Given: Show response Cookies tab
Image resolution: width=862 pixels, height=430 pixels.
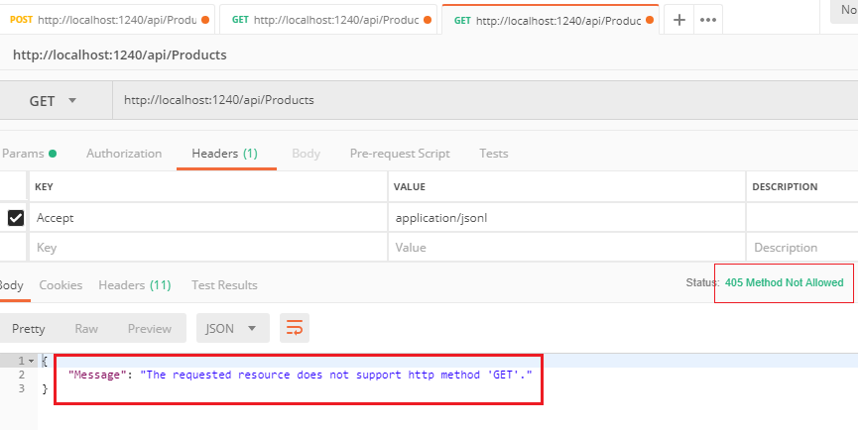Looking at the screenshot, I should click(61, 285).
